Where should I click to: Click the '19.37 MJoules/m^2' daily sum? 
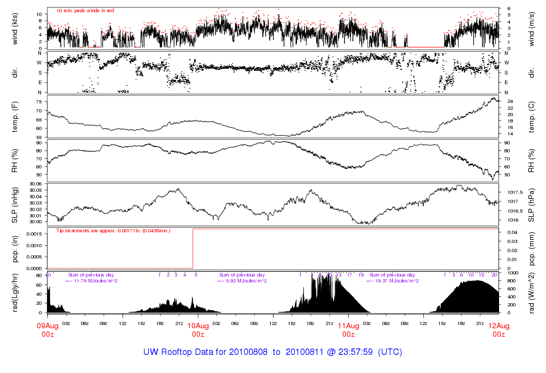397,281
